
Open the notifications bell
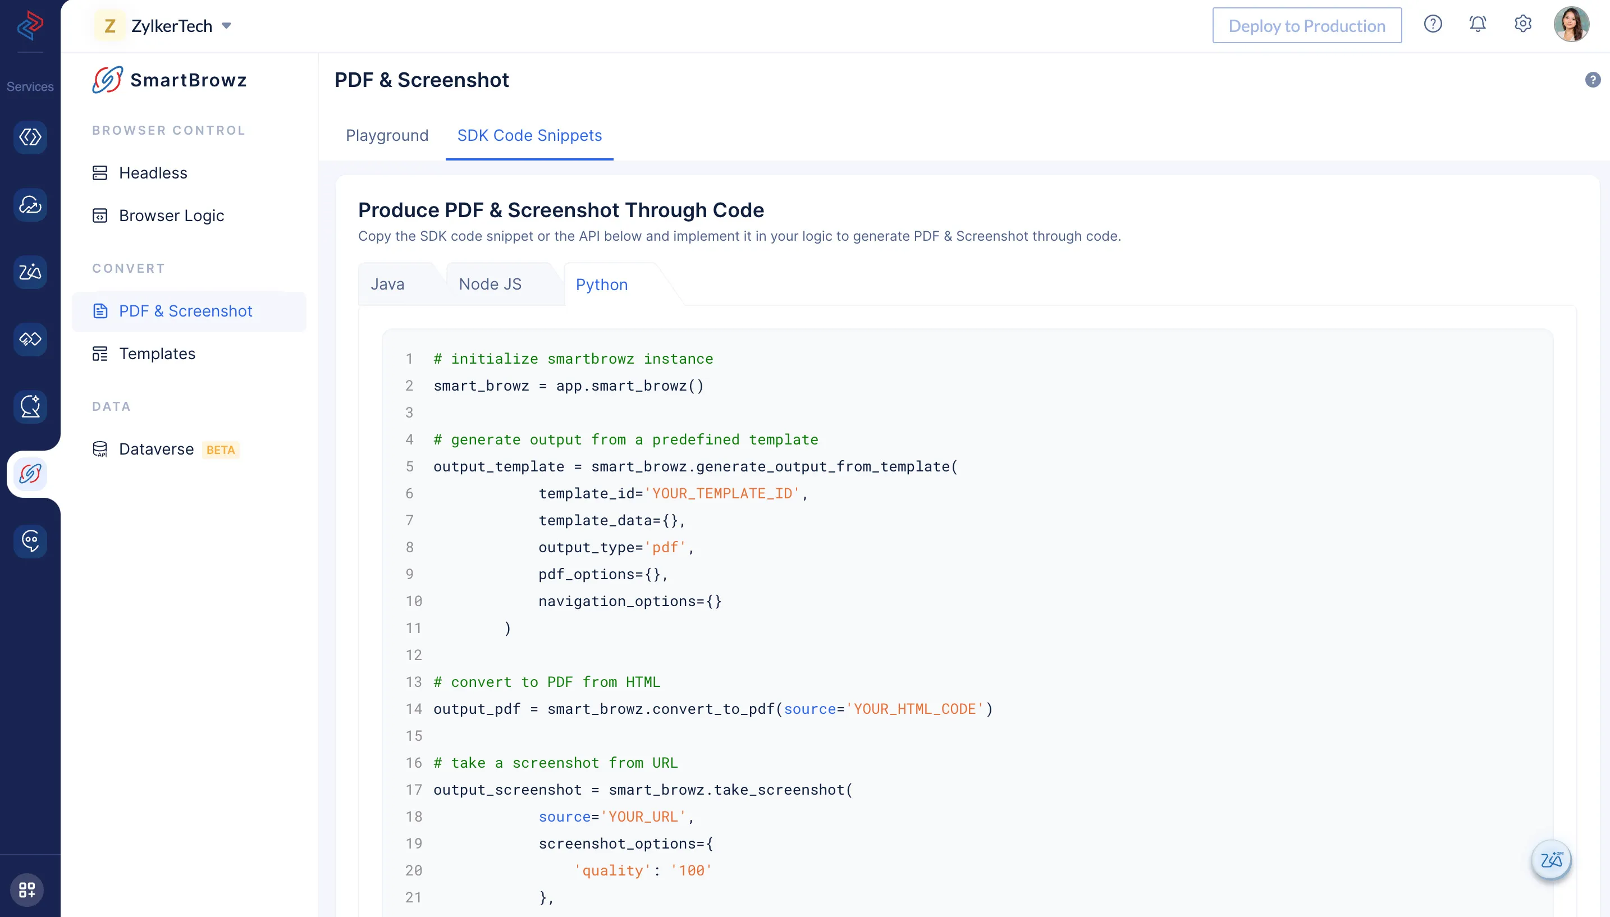pyautogui.click(x=1477, y=25)
